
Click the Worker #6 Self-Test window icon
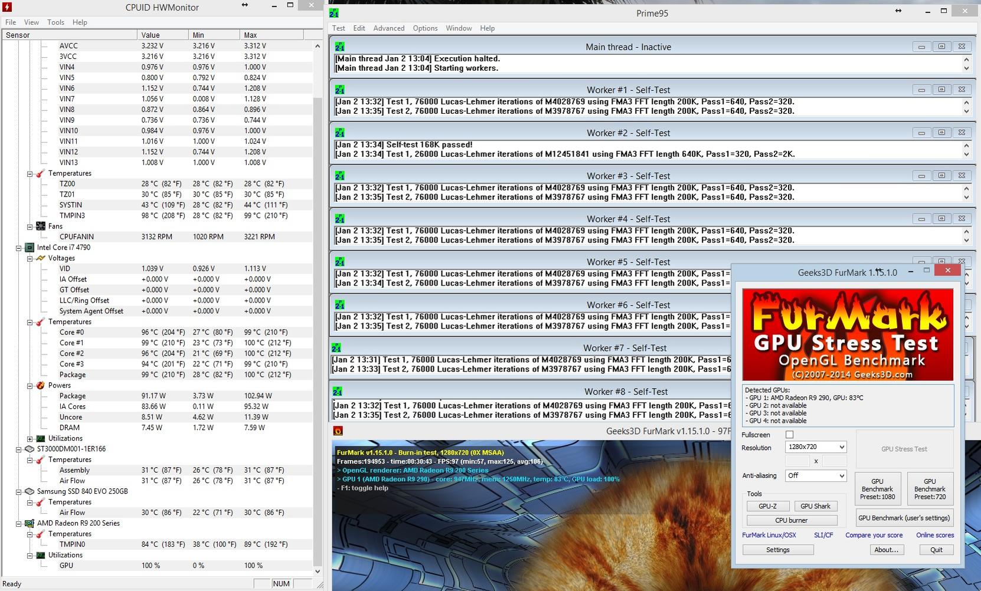pos(339,305)
